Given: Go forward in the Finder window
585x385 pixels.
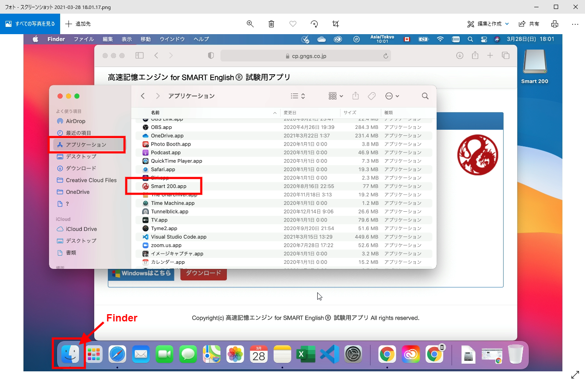Looking at the screenshot, I should coord(158,96).
